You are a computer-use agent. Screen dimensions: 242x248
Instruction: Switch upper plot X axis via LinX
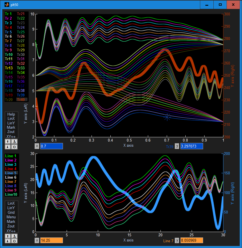point(11,118)
